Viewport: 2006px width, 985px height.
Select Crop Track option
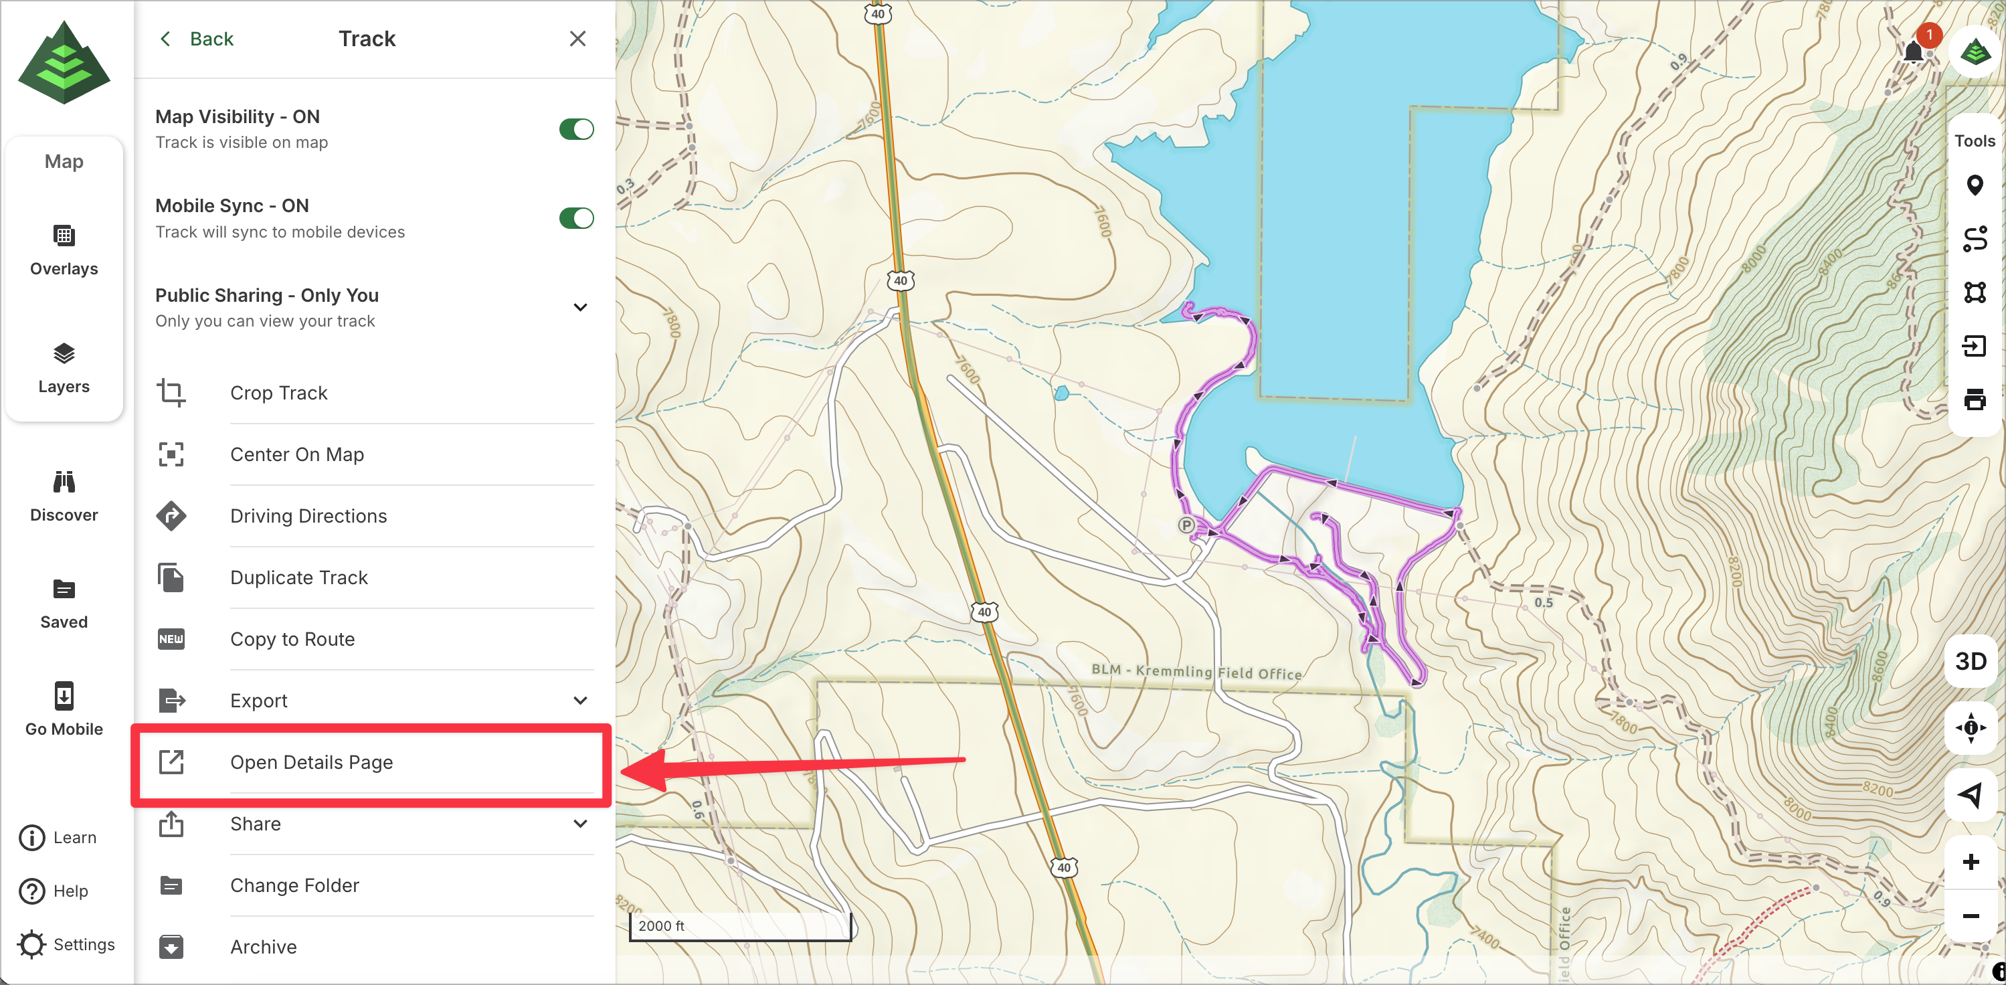[x=279, y=393]
